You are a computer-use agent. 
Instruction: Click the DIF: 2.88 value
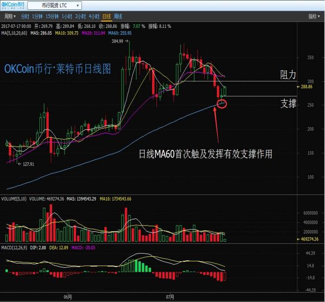click(38, 248)
